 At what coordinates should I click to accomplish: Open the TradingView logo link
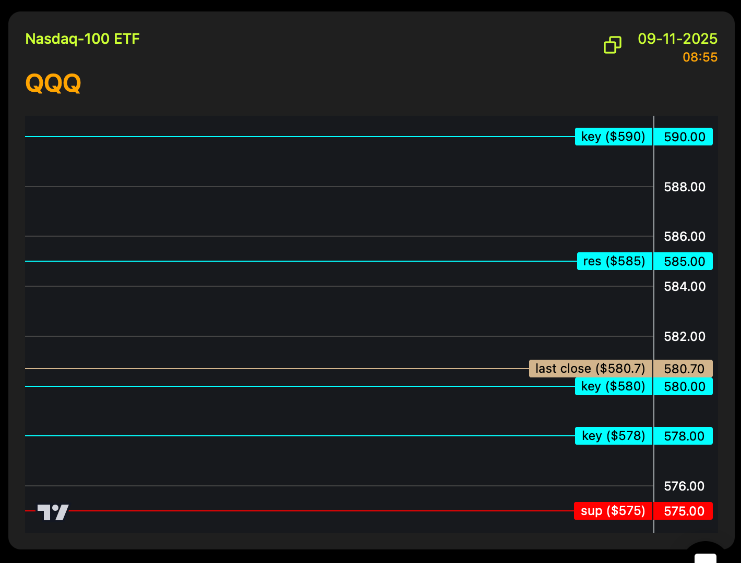(x=53, y=512)
